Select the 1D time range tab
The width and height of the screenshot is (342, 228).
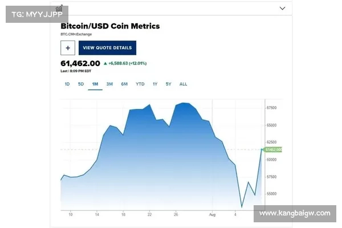pyautogui.click(x=67, y=84)
